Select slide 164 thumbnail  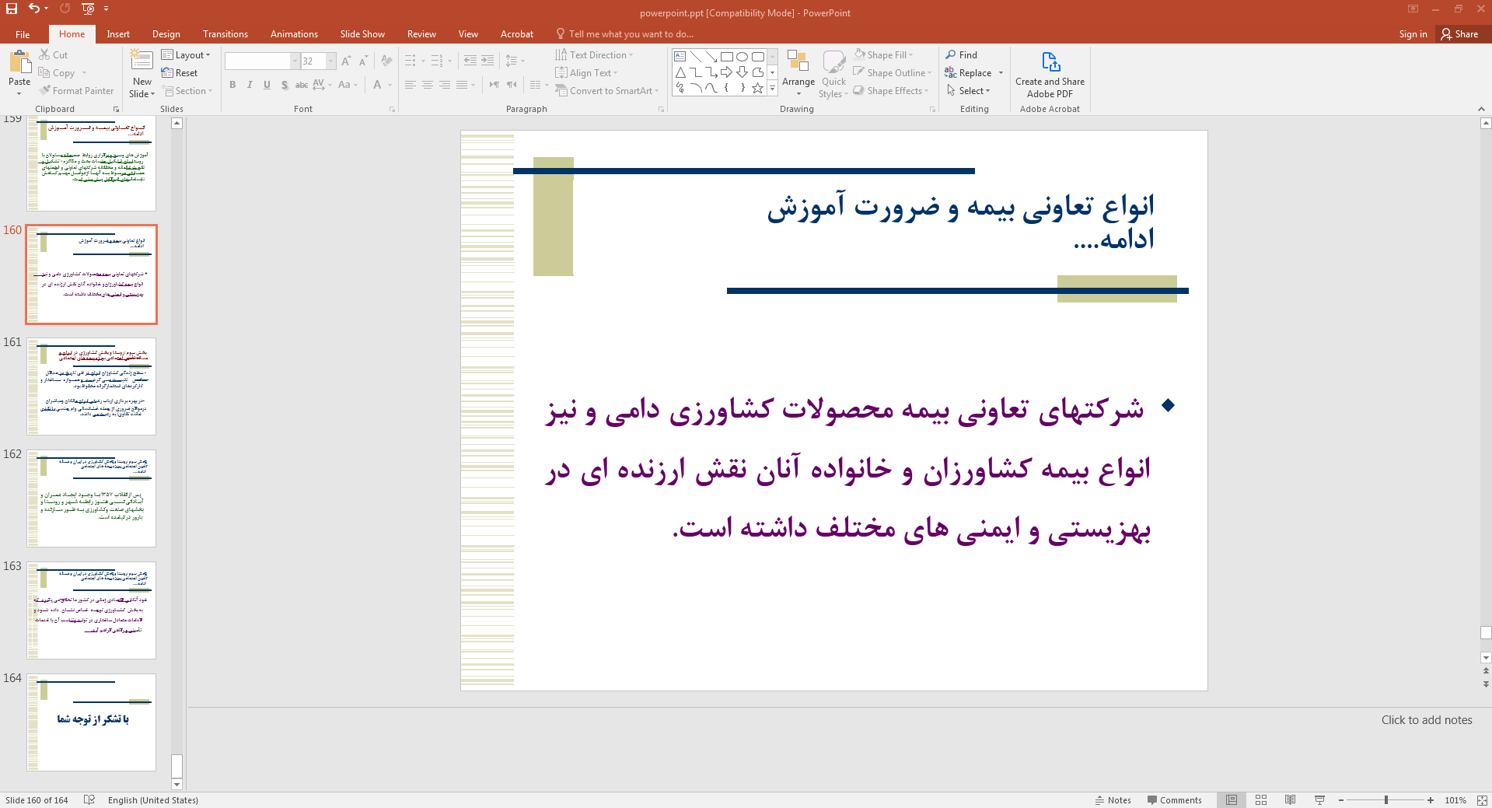click(x=92, y=722)
